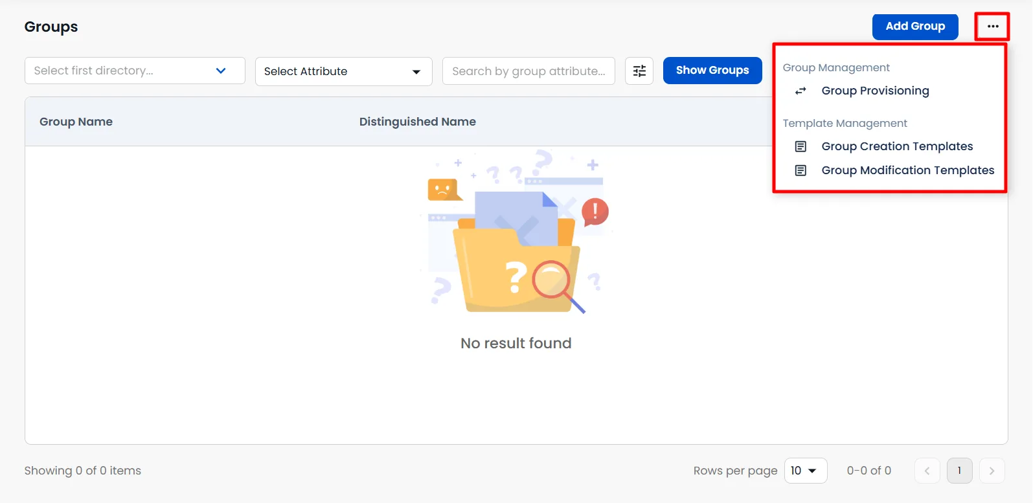
Task: Open the Rows per page dropdown
Action: [x=806, y=471]
